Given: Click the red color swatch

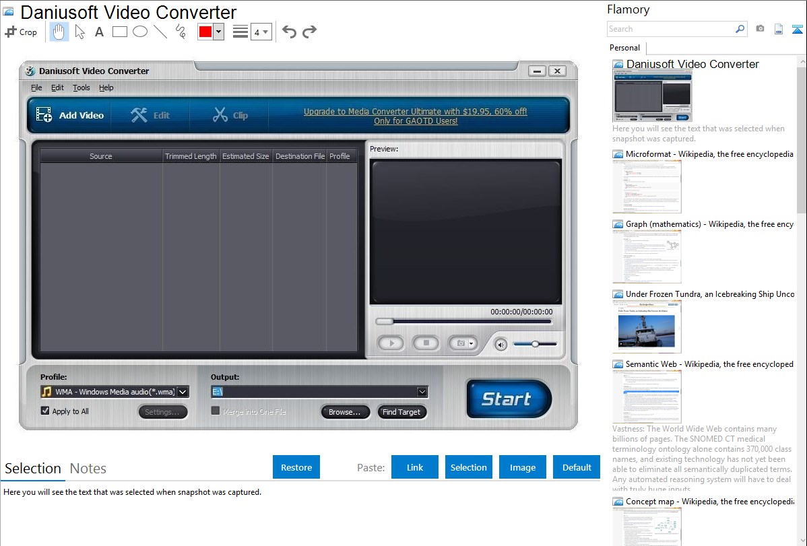Looking at the screenshot, I should [x=205, y=32].
